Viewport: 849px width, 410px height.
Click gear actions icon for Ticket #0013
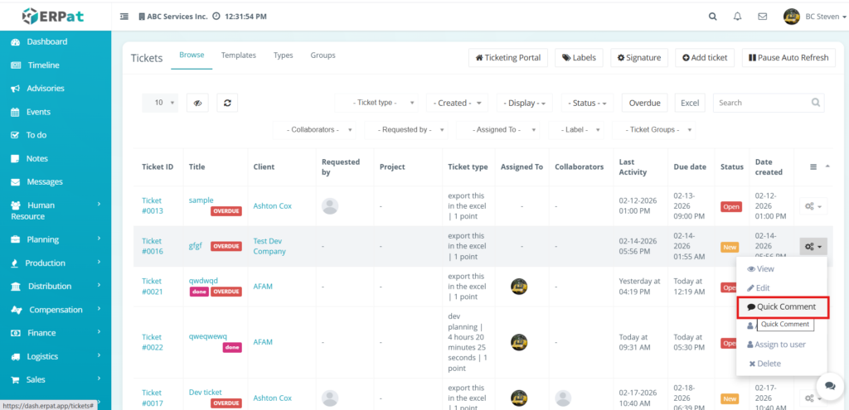813,206
